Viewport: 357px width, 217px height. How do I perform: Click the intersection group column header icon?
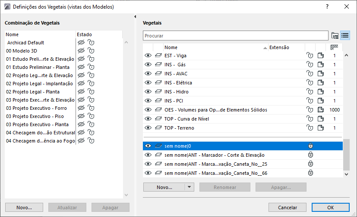[x=334, y=47]
